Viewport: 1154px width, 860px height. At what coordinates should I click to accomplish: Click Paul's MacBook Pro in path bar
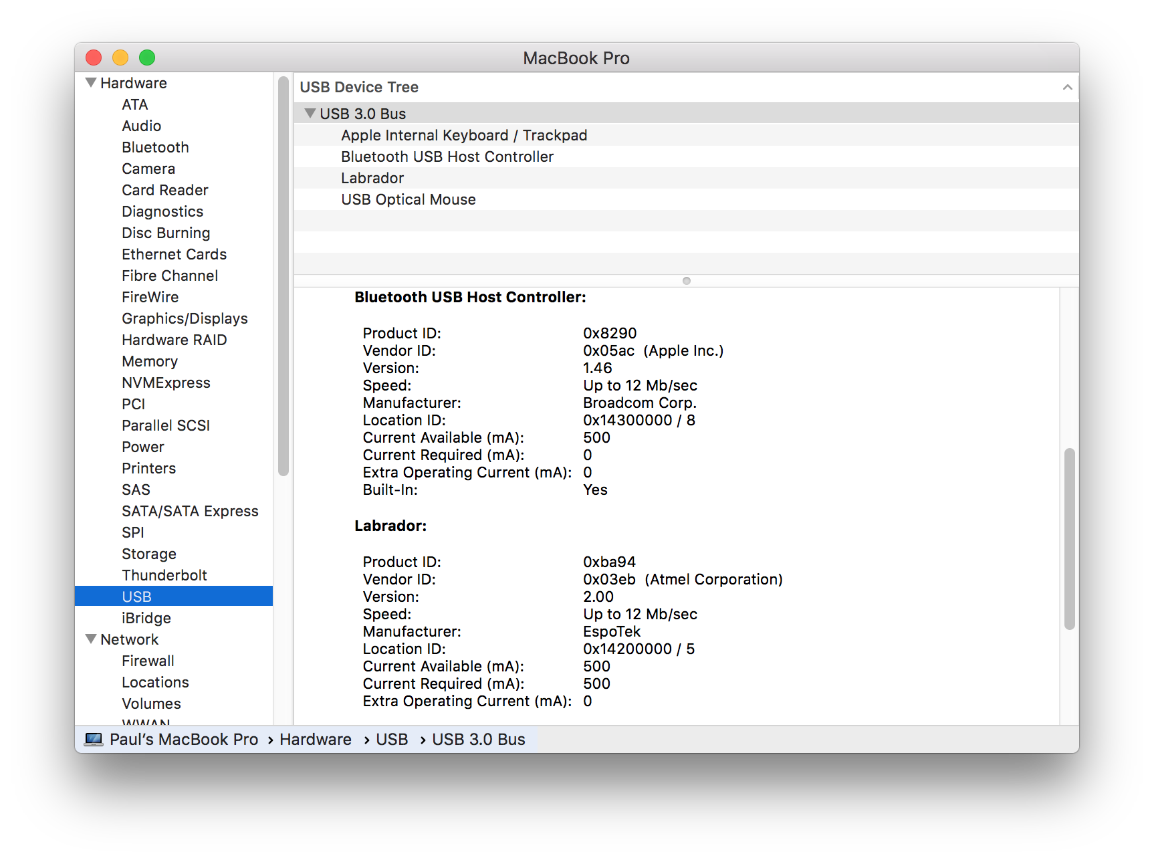coord(184,740)
